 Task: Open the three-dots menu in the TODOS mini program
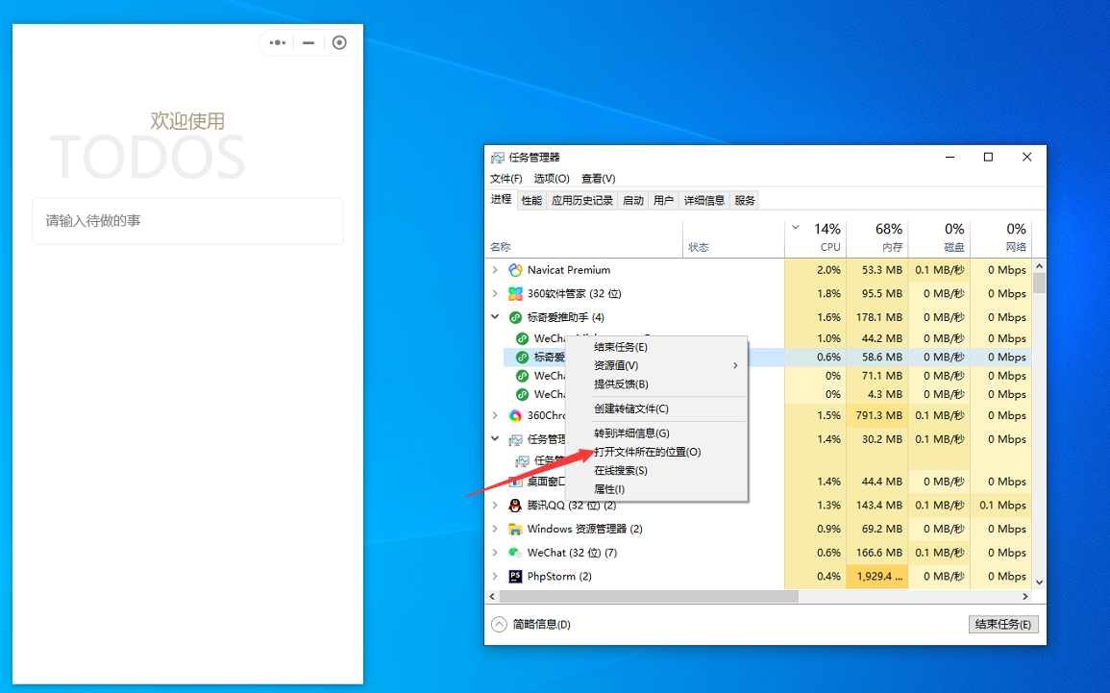point(278,42)
